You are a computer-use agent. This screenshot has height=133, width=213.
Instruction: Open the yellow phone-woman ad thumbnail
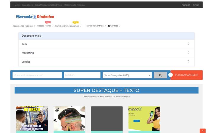click(x=144, y=119)
